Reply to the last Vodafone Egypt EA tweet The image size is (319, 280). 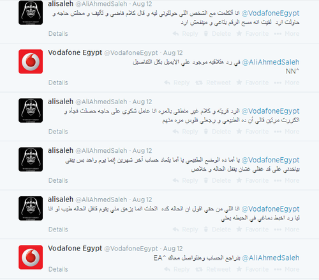[x=177, y=269]
